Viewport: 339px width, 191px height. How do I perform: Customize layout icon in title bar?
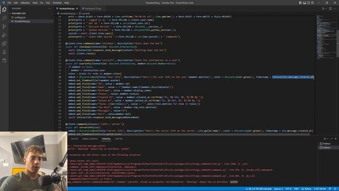313,3
